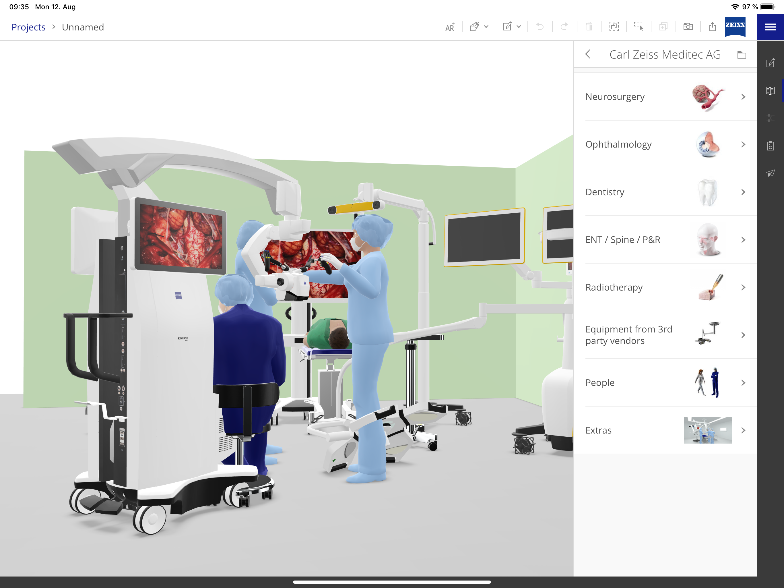Open the sidebar parts list tab
Screen dimensions: 784x588
(x=771, y=146)
